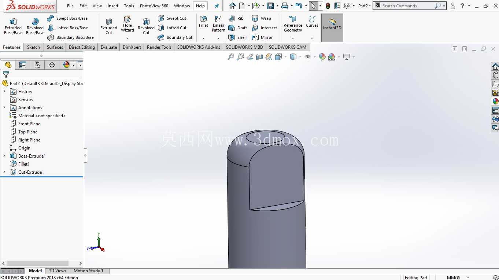The image size is (499, 280).
Task: Zoom to Fit in the view toolbar
Action: pyautogui.click(x=231, y=57)
